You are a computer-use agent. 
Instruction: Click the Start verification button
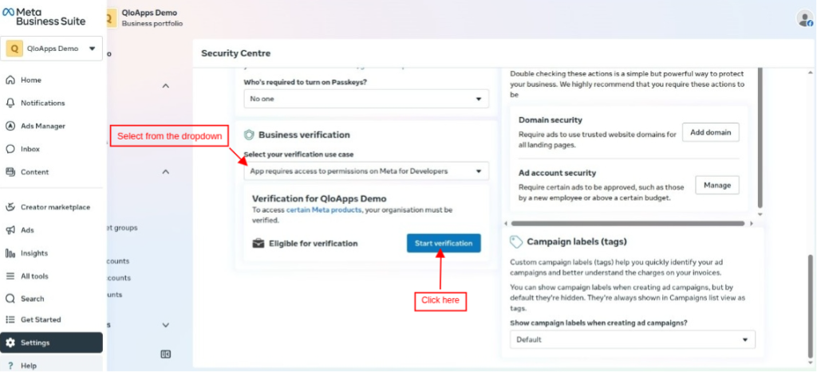pos(444,243)
